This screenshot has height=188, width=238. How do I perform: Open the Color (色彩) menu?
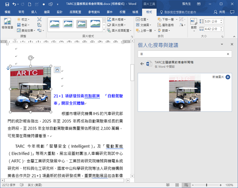[x=23, y=25]
